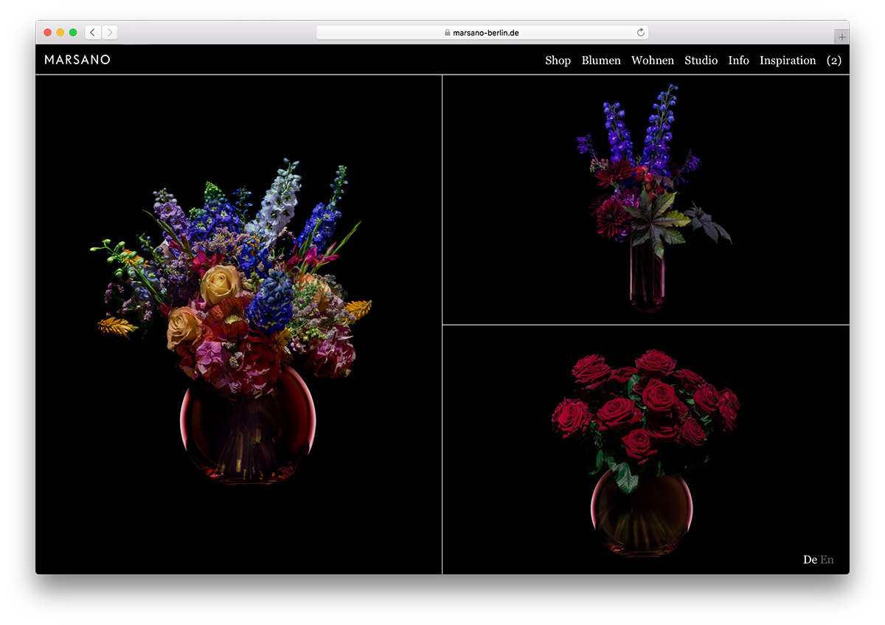Switch the language to De
This screenshot has height=625, width=885.
[x=810, y=559]
